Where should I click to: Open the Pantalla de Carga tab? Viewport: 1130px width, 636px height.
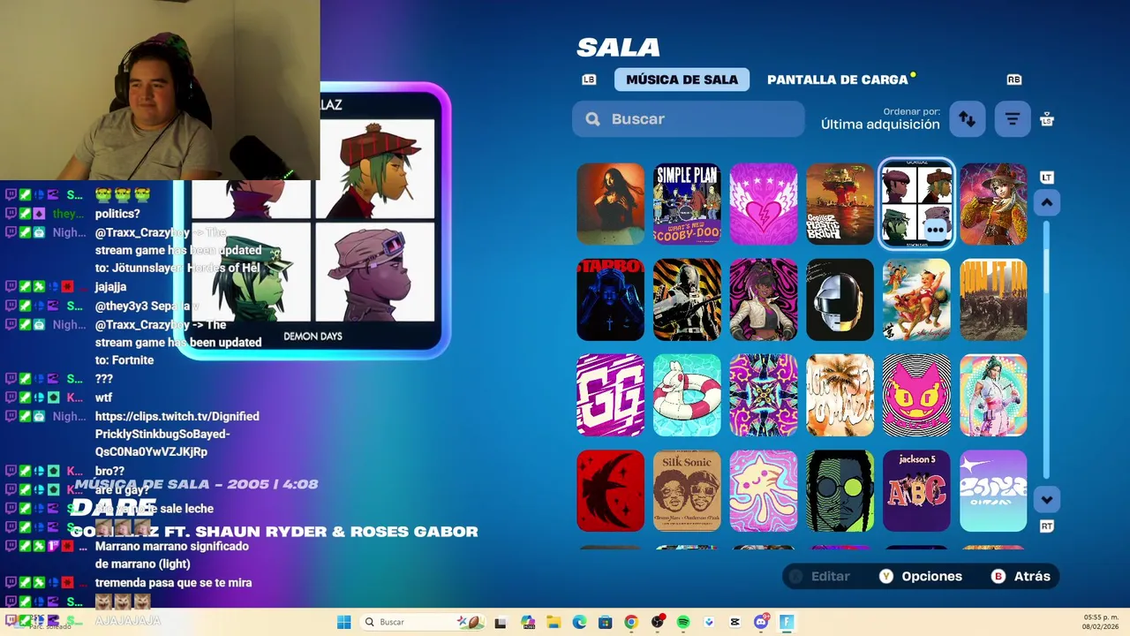coord(837,79)
